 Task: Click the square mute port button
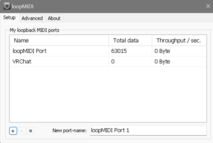click(30, 131)
